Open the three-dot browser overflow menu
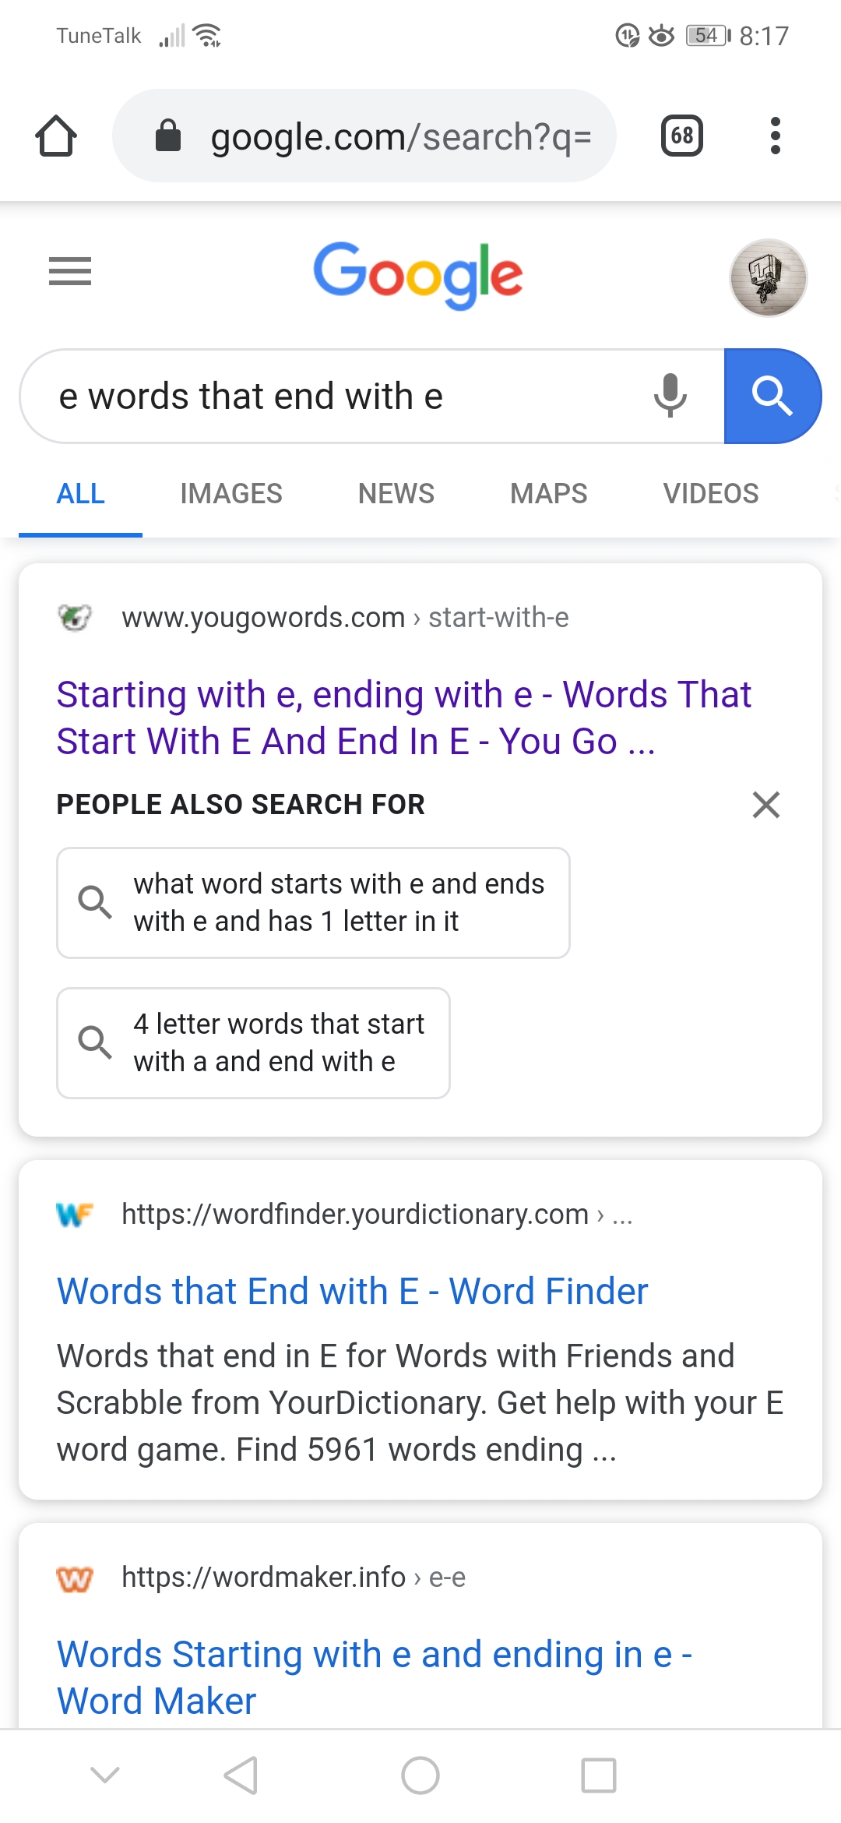The width and height of the screenshot is (841, 1823). click(x=775, y=136)
